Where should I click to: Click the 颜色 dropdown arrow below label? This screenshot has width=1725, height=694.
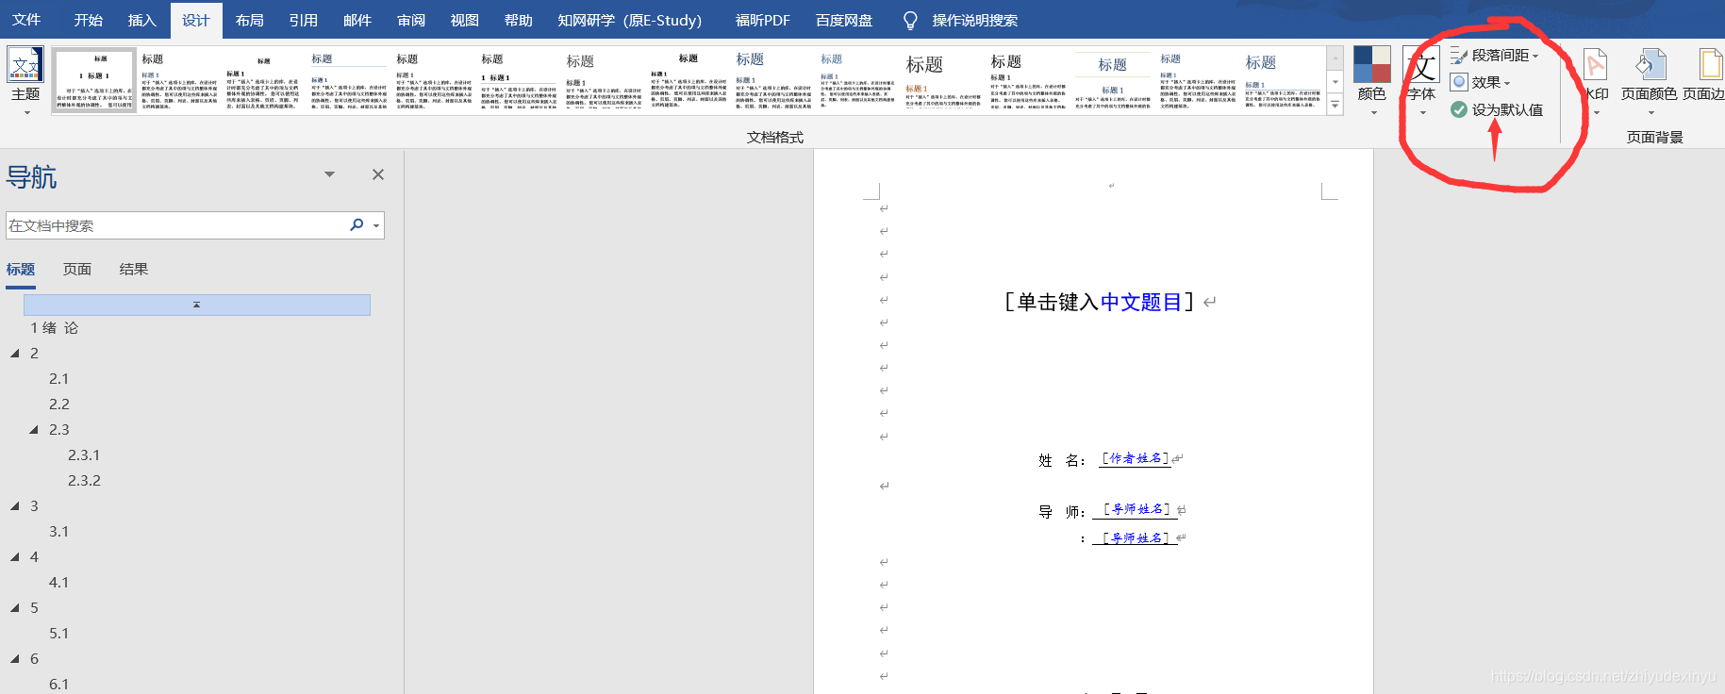pyautogui.click(x=1372, y=113)
